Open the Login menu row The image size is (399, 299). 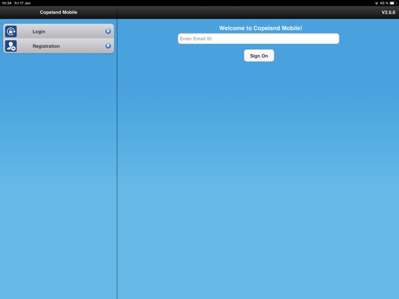coord(58,31)
